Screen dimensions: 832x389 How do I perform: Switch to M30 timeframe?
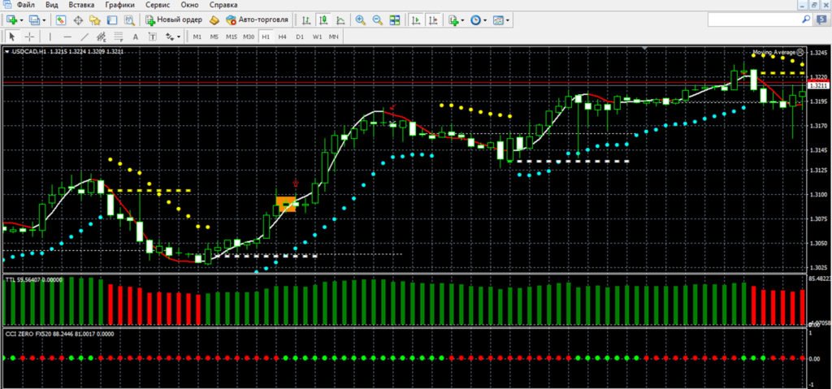point(249,37)
